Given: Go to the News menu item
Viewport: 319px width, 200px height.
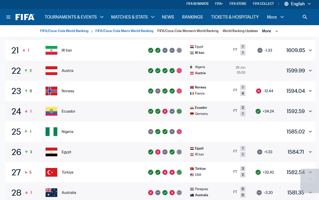Looking at the screenshot, I should 168,17.
